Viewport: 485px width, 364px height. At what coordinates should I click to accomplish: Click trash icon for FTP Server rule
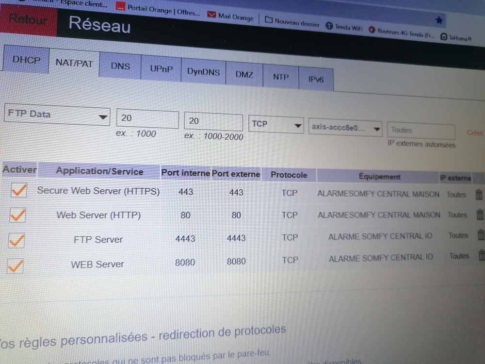click(481, 235)
